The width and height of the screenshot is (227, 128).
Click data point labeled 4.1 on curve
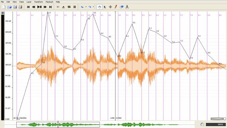point(100,35)
